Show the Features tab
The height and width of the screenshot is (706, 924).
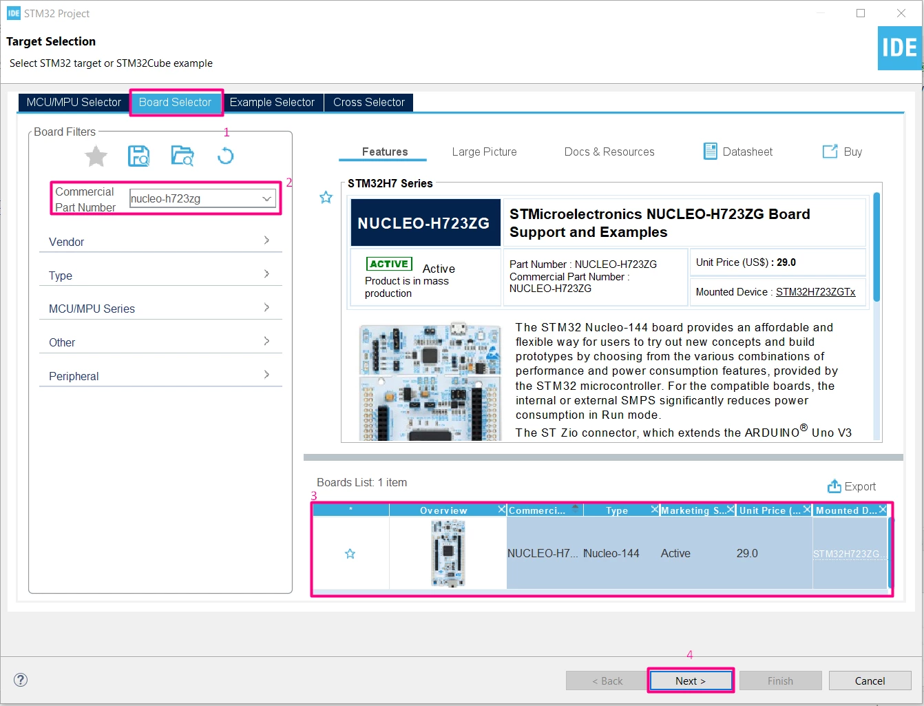tap(385, 152)
